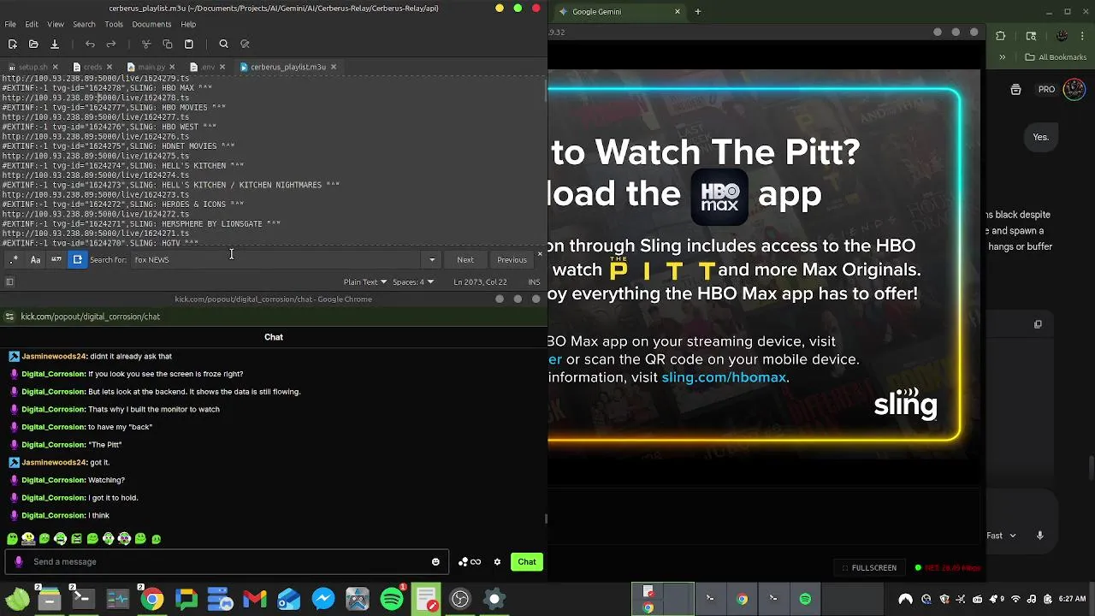Click the browser extensions puzzle icon
This screenshot has height=616, width=1095.
coord(1001,36)
